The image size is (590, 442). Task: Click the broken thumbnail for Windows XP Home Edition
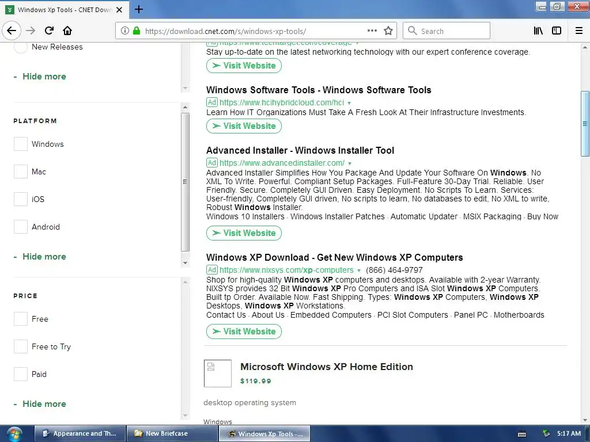(x=217, y=373)
